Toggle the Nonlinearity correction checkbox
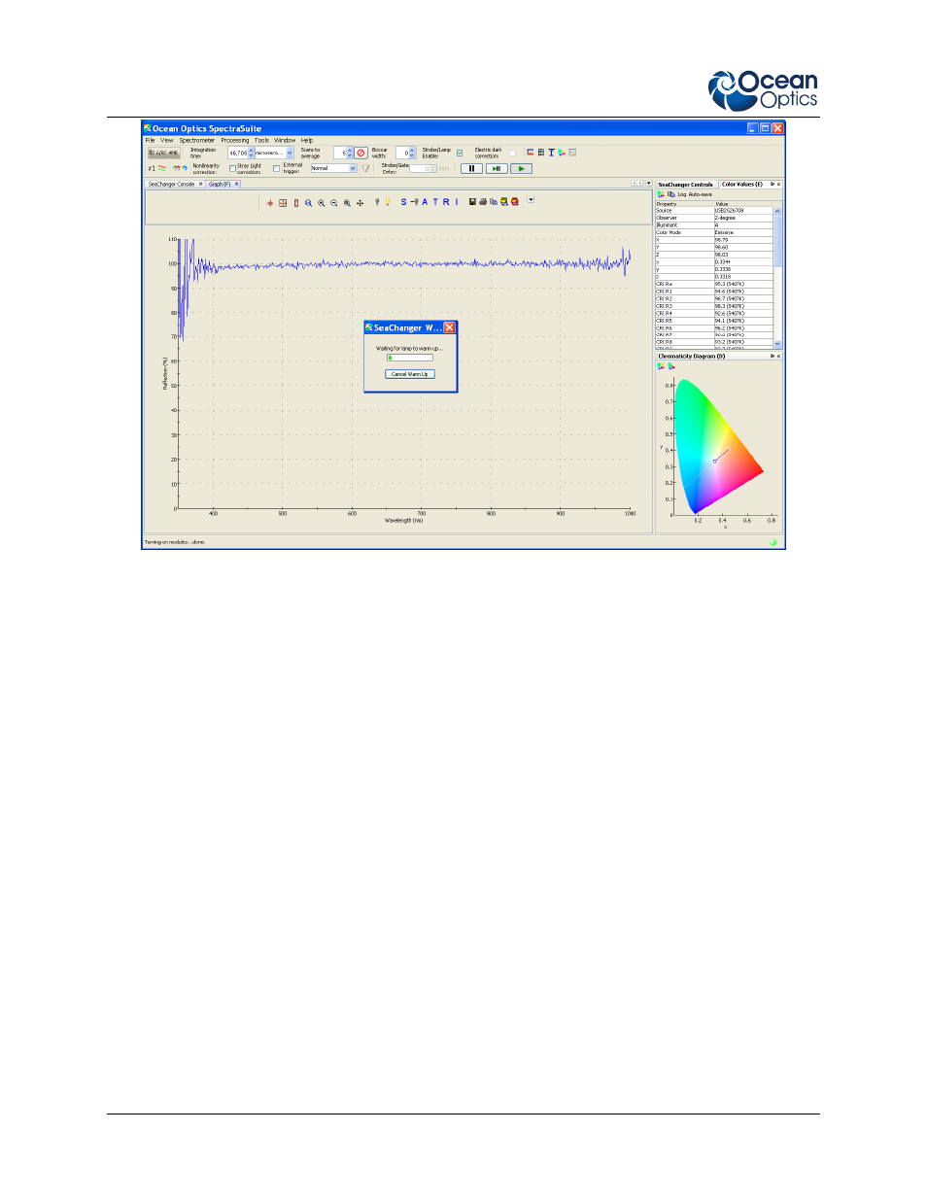Image resolution: width=927 pixels, height=1200 pixels. point(231,168)
